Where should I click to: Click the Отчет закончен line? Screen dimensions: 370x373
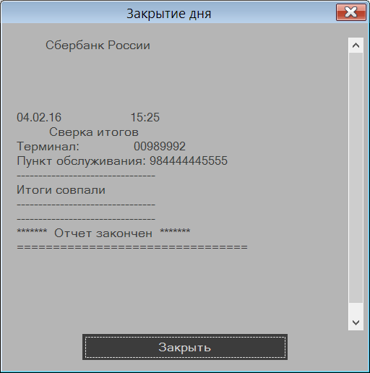[103, 233]
